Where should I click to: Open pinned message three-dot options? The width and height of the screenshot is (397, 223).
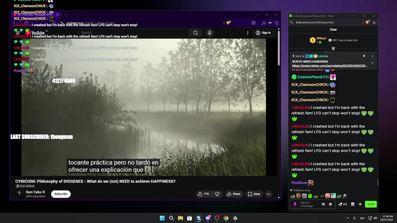pos(372,56)
